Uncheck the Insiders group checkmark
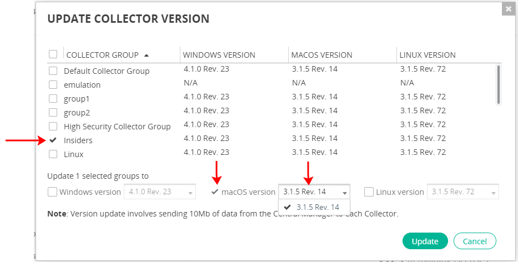The width and height of the screenshot is (518, 262). coord(53,140)
